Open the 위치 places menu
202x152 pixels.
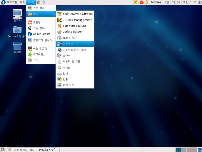pyautogui.click(x=22, y=2)
